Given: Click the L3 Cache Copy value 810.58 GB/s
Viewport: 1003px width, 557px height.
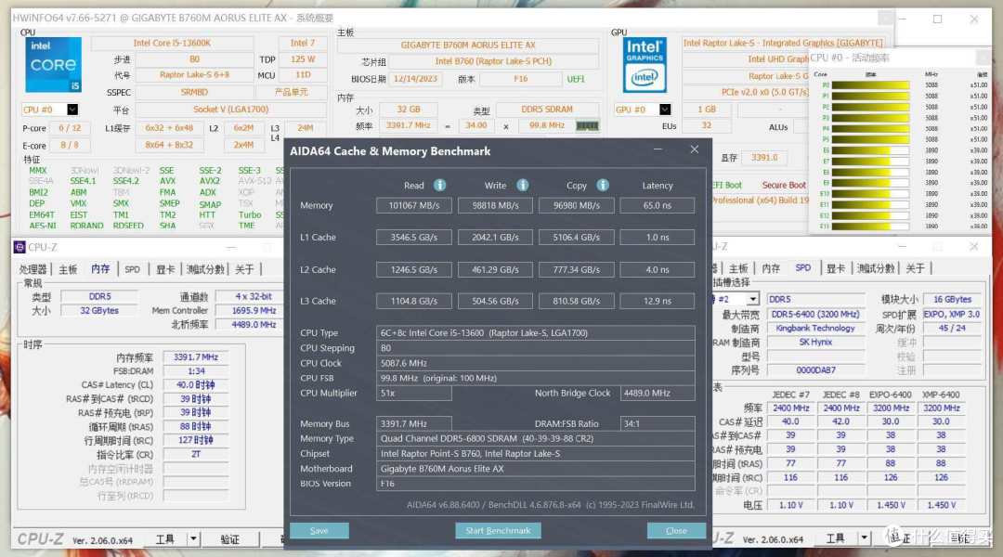Looking at the screenshot, I should pos(577,301).
